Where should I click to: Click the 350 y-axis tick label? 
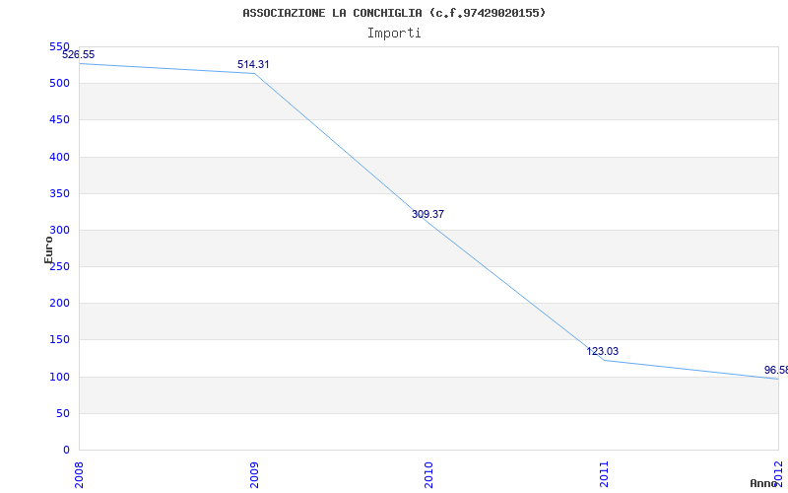59,193
